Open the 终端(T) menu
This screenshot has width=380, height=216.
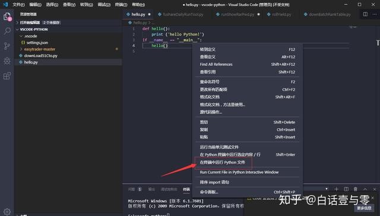click(x=121, y=5)
